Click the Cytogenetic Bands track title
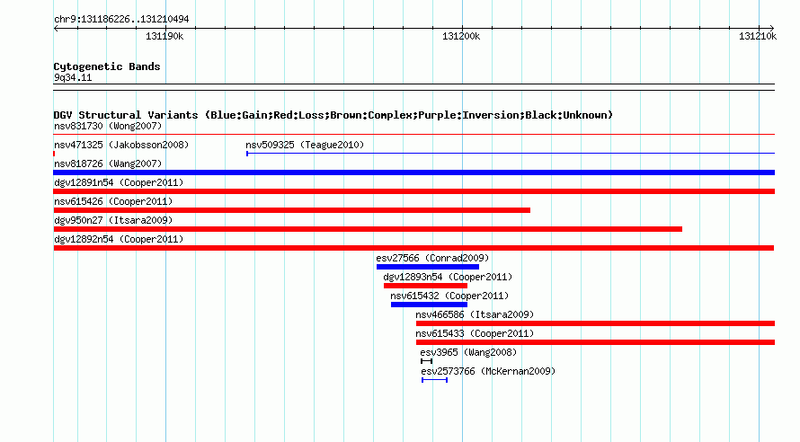This screenshot has width=800, height=442. tap(107, 66)
